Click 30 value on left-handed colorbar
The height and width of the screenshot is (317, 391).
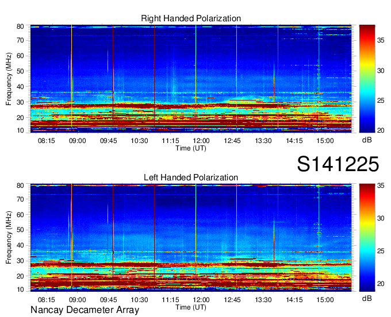[x=381, y=218]
